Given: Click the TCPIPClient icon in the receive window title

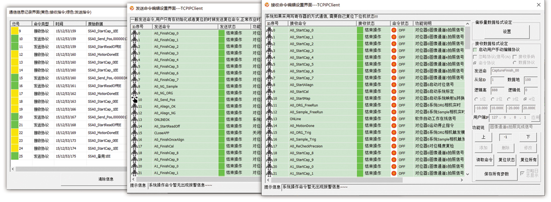Looking at the screenshot, I should point(267,5).
